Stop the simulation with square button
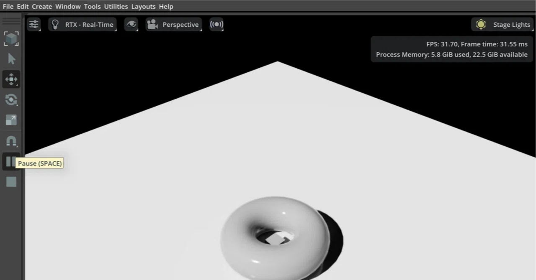Screen dimensions: 536x280 coord(11,182)
